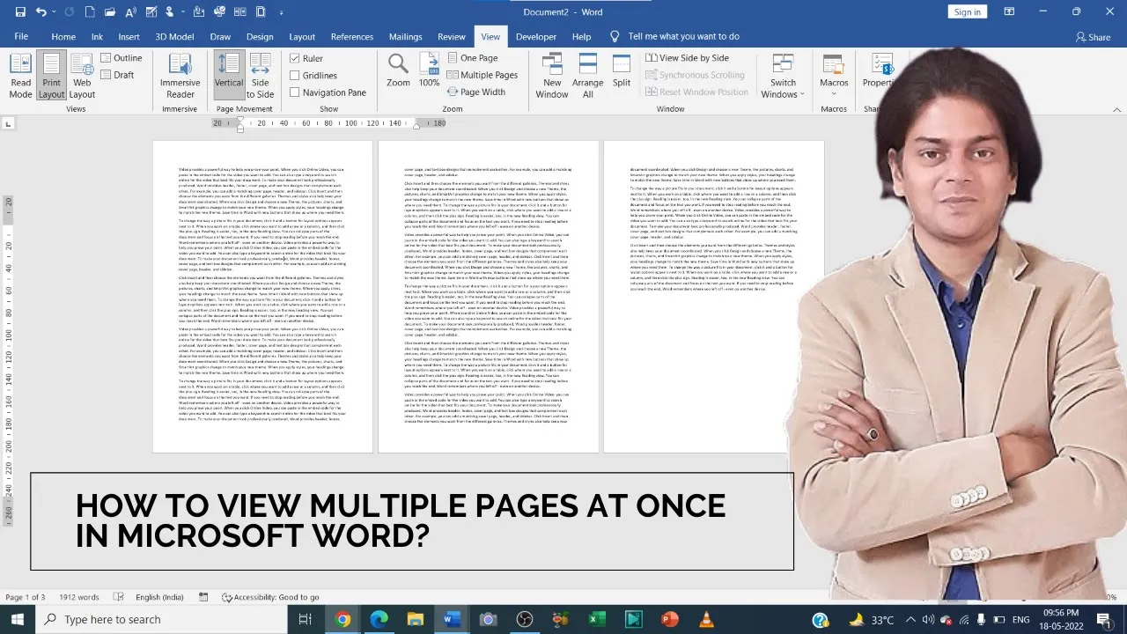Switch to Web Layout view
The image size is (1127, 634).
coord(82,76)
